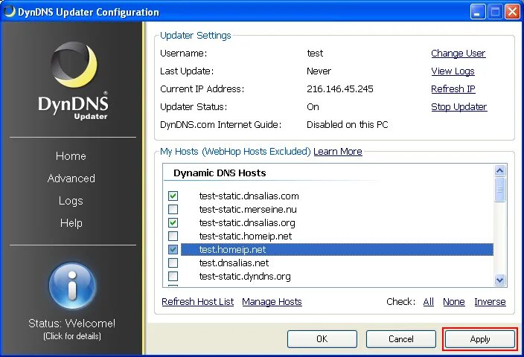Open the Learn More link
The image size is (524, 357).
point(338,152)
